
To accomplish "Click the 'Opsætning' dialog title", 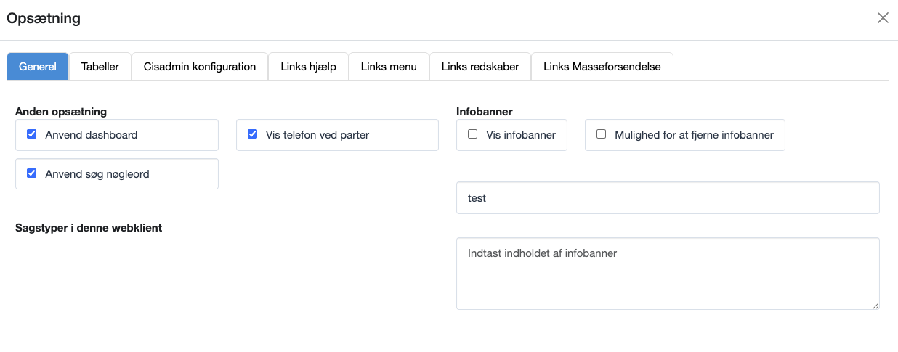I will click(44, 18).
